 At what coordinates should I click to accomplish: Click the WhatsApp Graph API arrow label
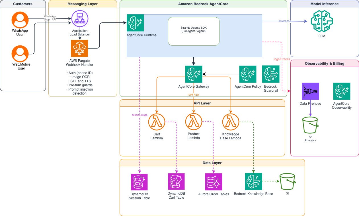pos(50,18)
